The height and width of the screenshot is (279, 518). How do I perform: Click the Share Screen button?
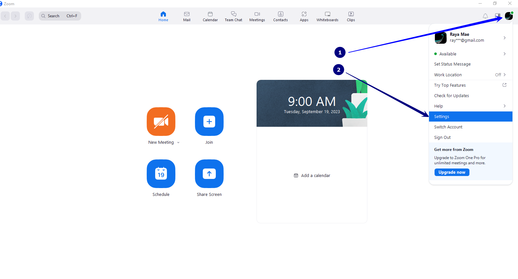point(209,174)
